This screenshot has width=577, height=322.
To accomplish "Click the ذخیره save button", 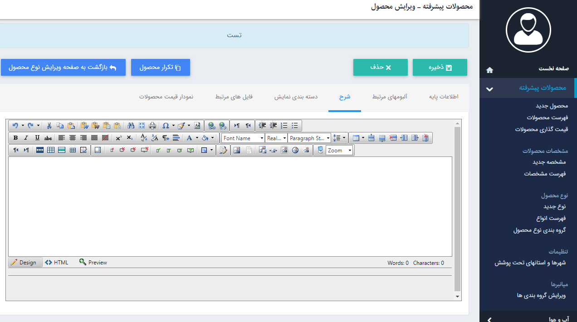I will pos(440,67).
